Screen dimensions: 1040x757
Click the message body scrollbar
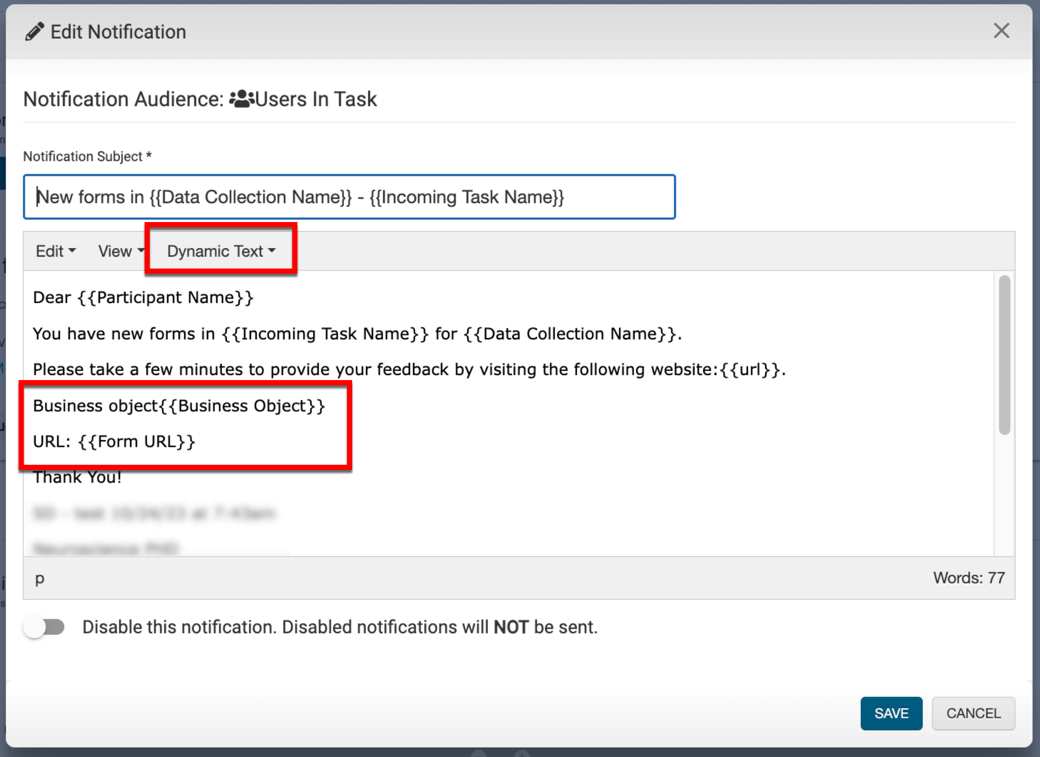pyautogui.click(x=1004, y=355)
